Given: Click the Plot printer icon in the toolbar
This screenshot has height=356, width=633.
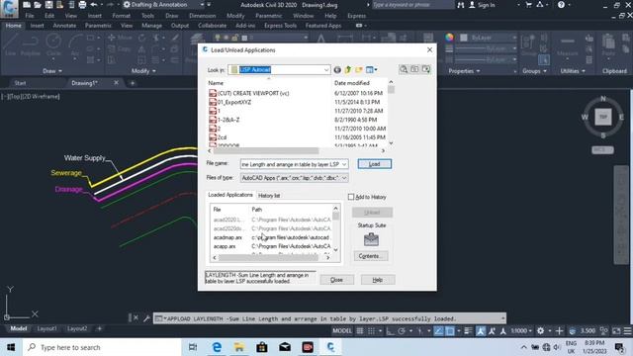Looking at the screenshot, I should pos(82,5).
